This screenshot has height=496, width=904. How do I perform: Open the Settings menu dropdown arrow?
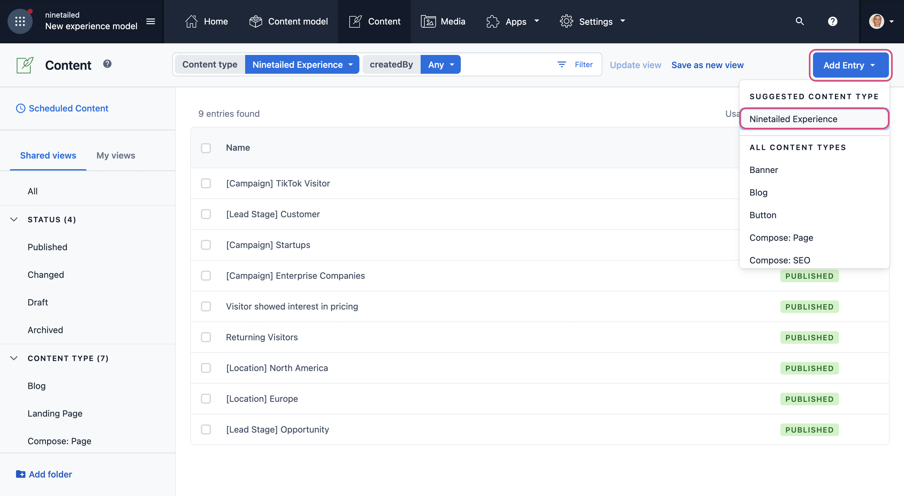(x=623, y=21)
